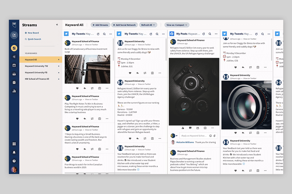Share the Facebook camera post
Screen dimensions: 292x194
click(x=198, y=128)
